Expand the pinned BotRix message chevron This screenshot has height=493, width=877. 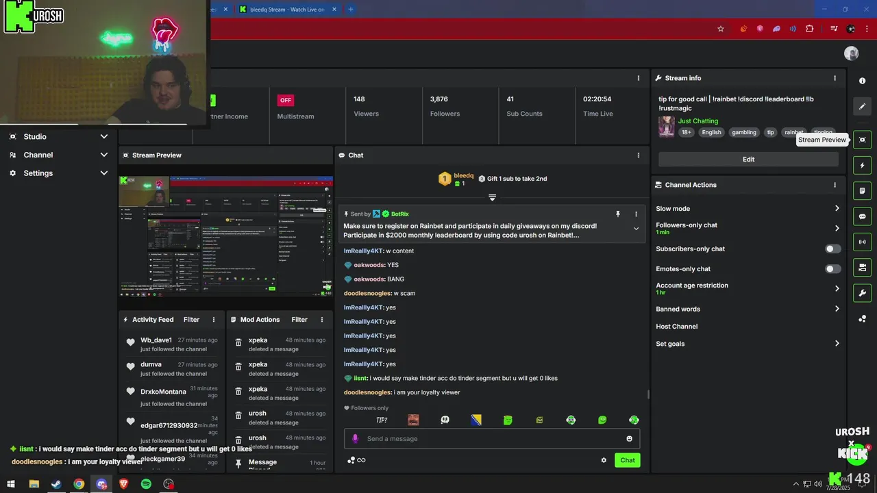coord(636,229)
